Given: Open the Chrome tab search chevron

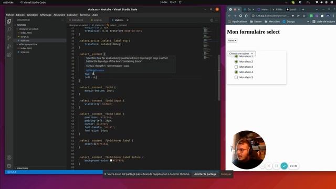Looking at the screenshot, I should coord(317,9).
